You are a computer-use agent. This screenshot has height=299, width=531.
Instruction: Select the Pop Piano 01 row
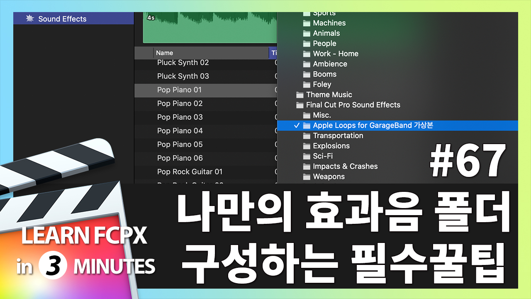point(206,90)
